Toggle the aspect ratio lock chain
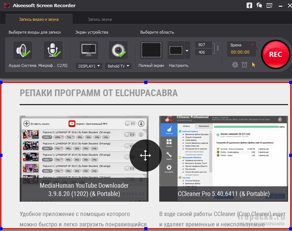292x231 pixels. tap(218, 48)
